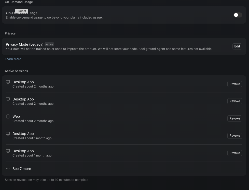Select the phone icon beside the Web session

(x=8, y=116)
